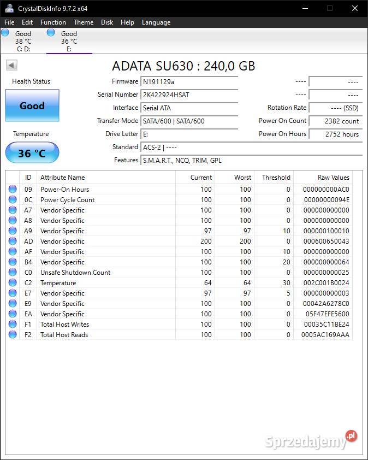This screenshot has width=368, height=460.
Task: Click the Features field S.M.A.R.T., NCQ, TRIM, GPL
Action: (x=252, y=161)
